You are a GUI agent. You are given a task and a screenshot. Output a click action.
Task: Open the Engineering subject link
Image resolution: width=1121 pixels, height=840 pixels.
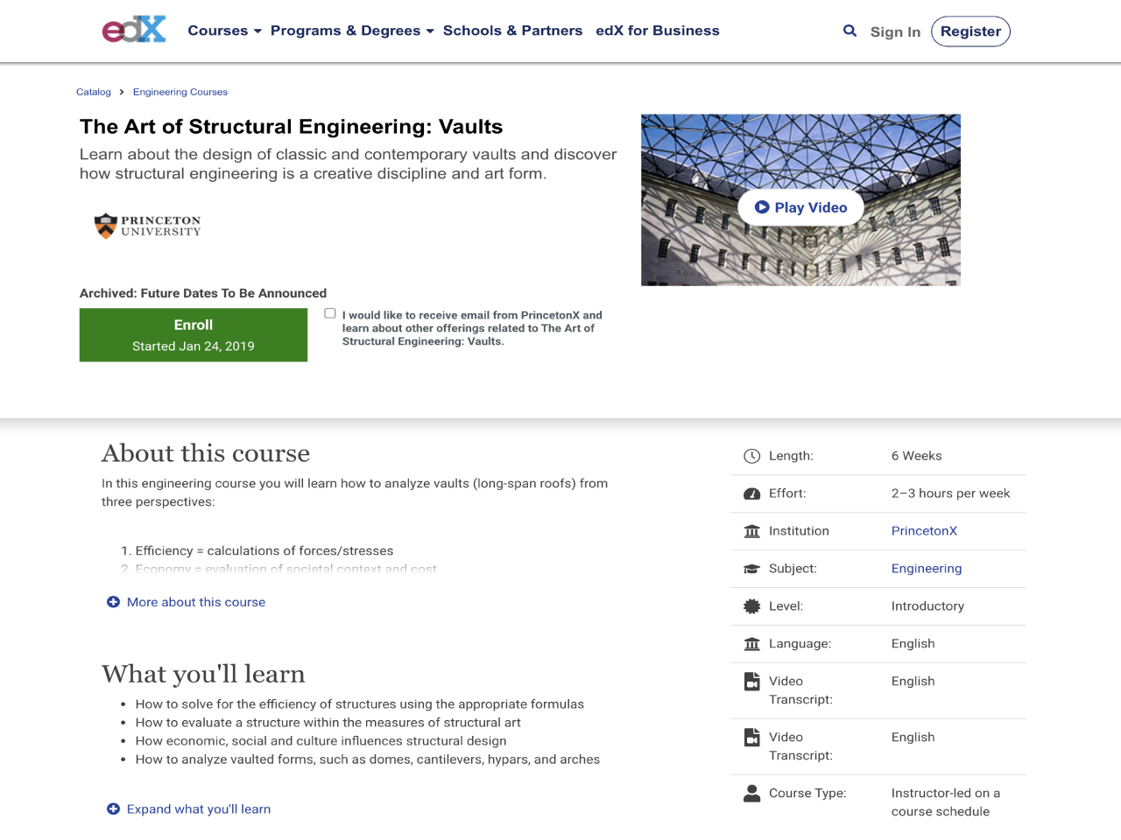(x=927, y=569)
